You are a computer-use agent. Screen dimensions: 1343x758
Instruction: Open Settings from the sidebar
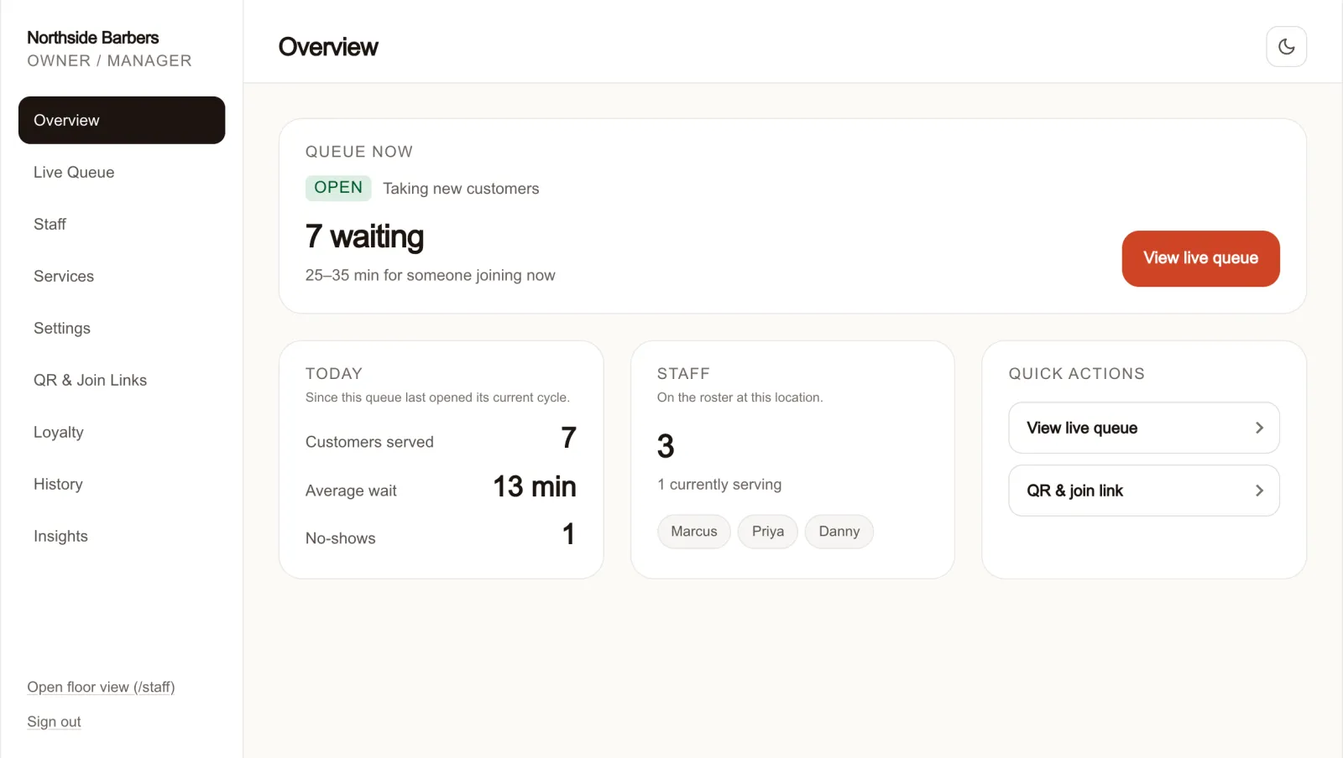click(x=122, y=328)
